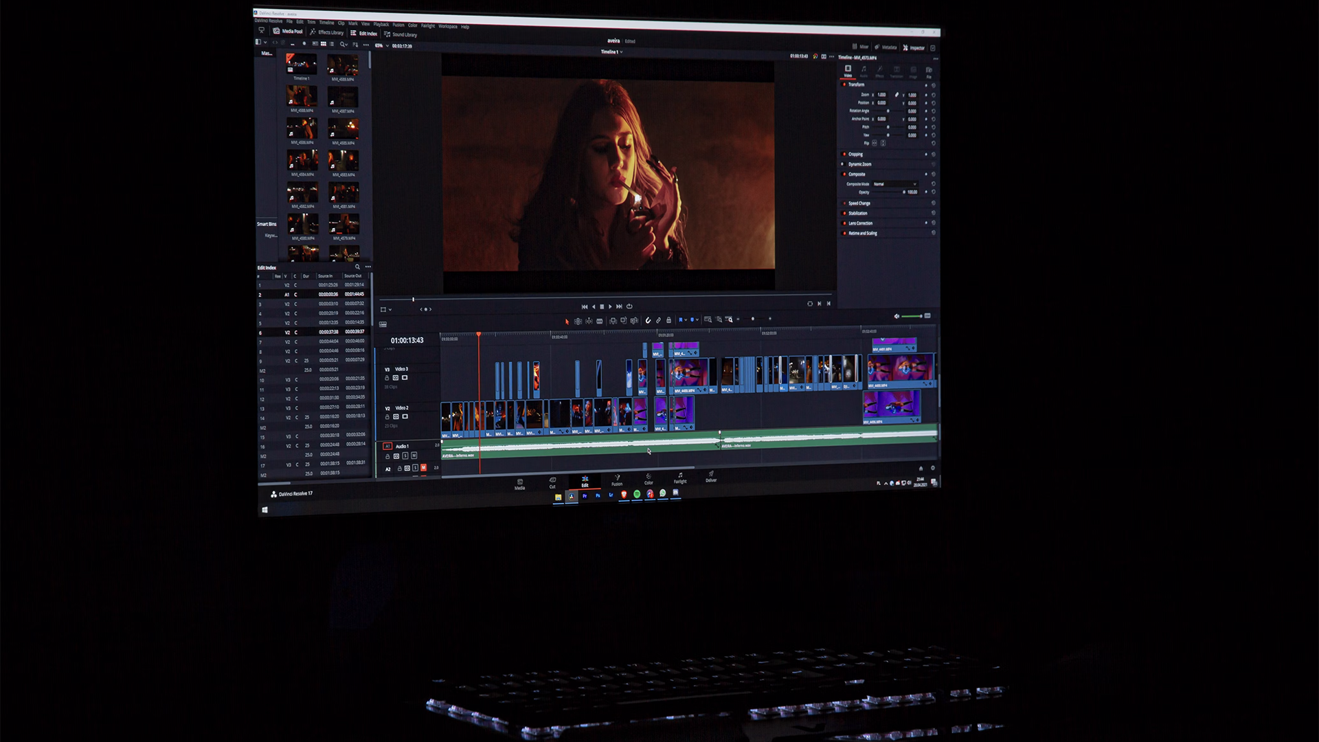This screenshot has width=1319, height=742.
Task: Select the arrow Selection Mode tool
Action: (567, 321)
